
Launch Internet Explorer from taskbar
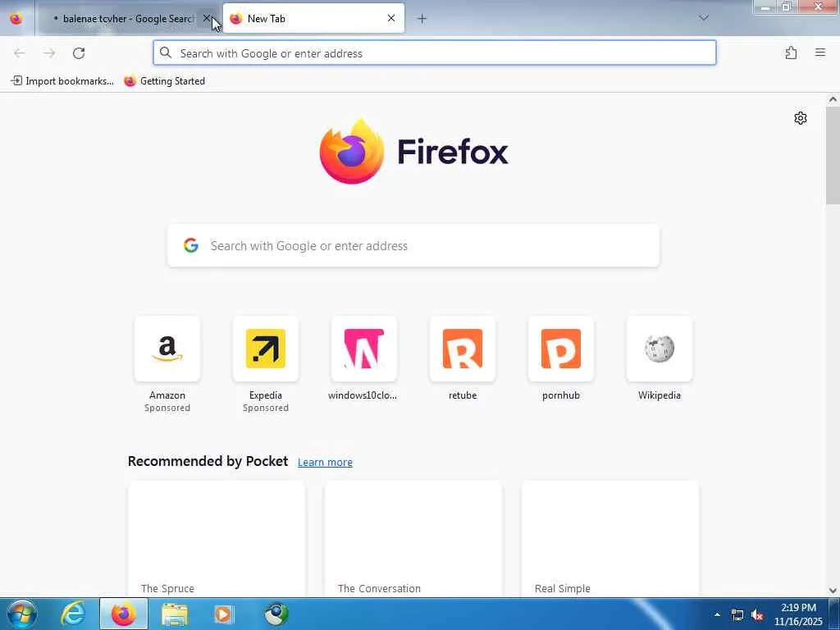point(73,614)
